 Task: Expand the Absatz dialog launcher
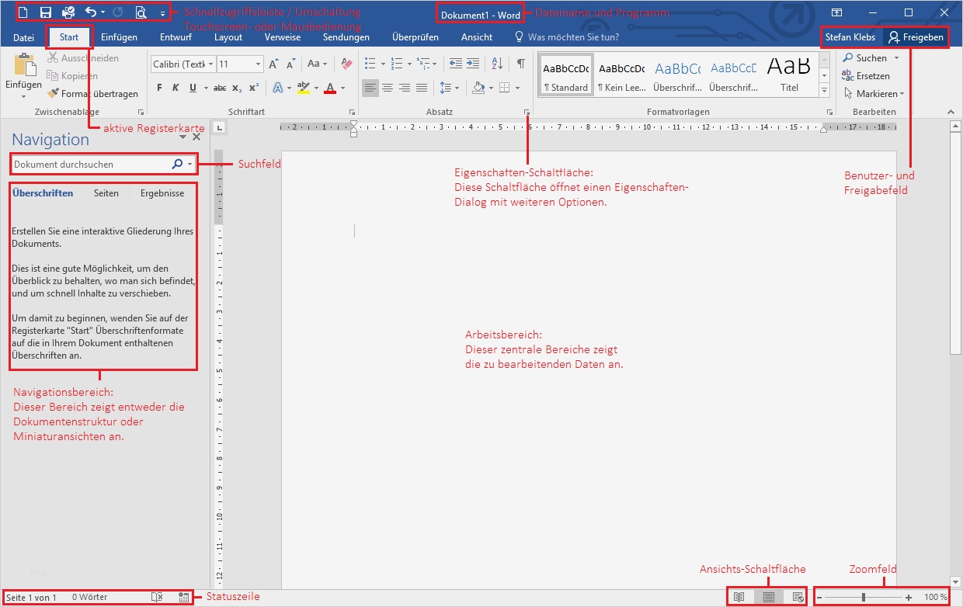(527, 113)
